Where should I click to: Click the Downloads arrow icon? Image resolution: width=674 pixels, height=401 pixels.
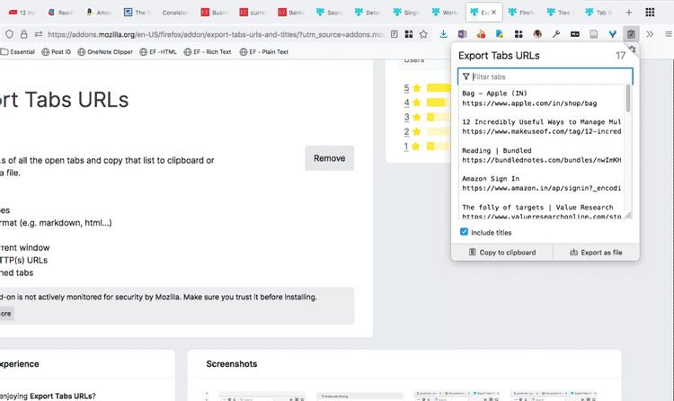(443, 34)
